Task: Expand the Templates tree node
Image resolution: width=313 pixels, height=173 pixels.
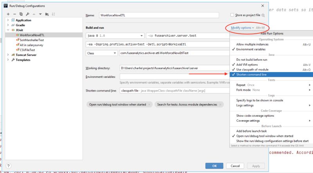Action: tap(8, 60)
